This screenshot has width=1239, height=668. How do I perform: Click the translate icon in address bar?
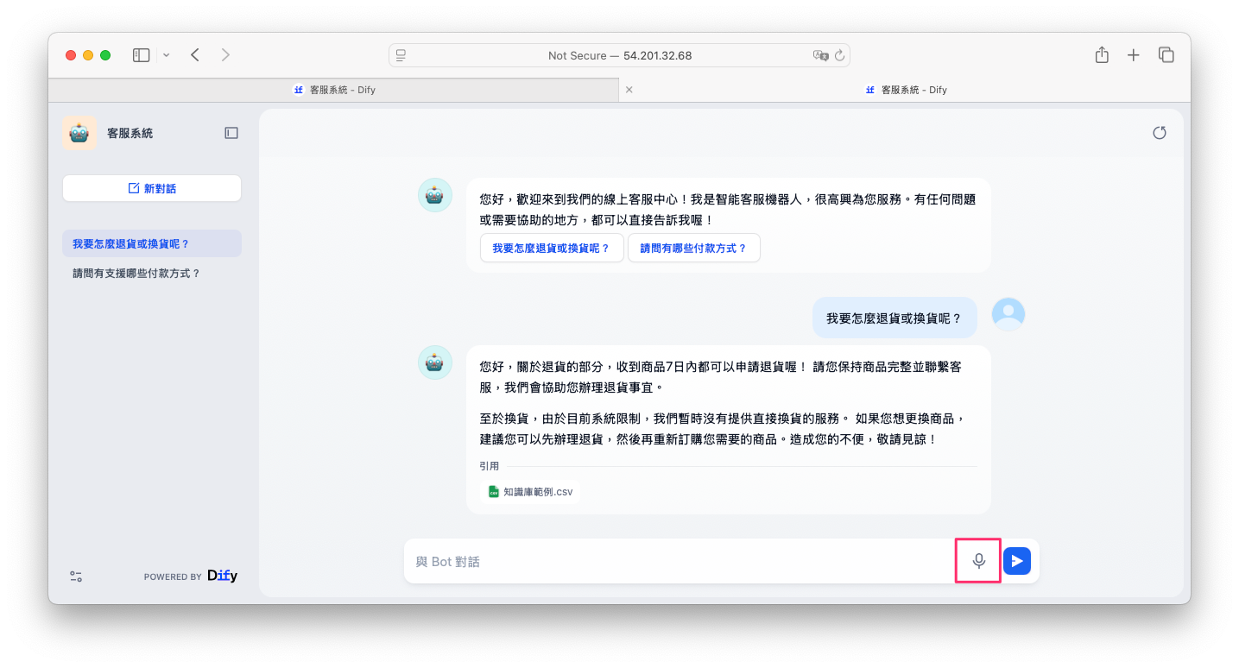pos(819,55)
